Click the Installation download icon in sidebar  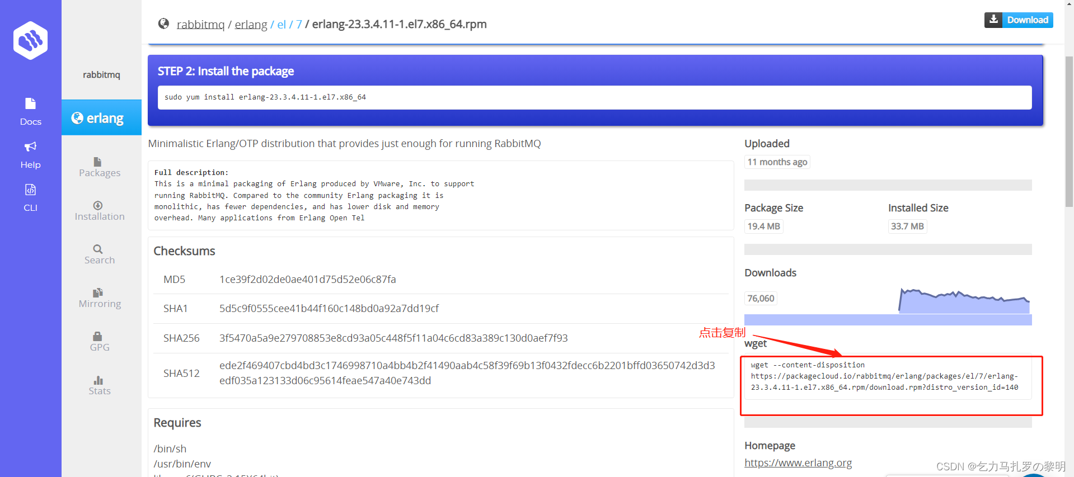[x=98, y=205]
